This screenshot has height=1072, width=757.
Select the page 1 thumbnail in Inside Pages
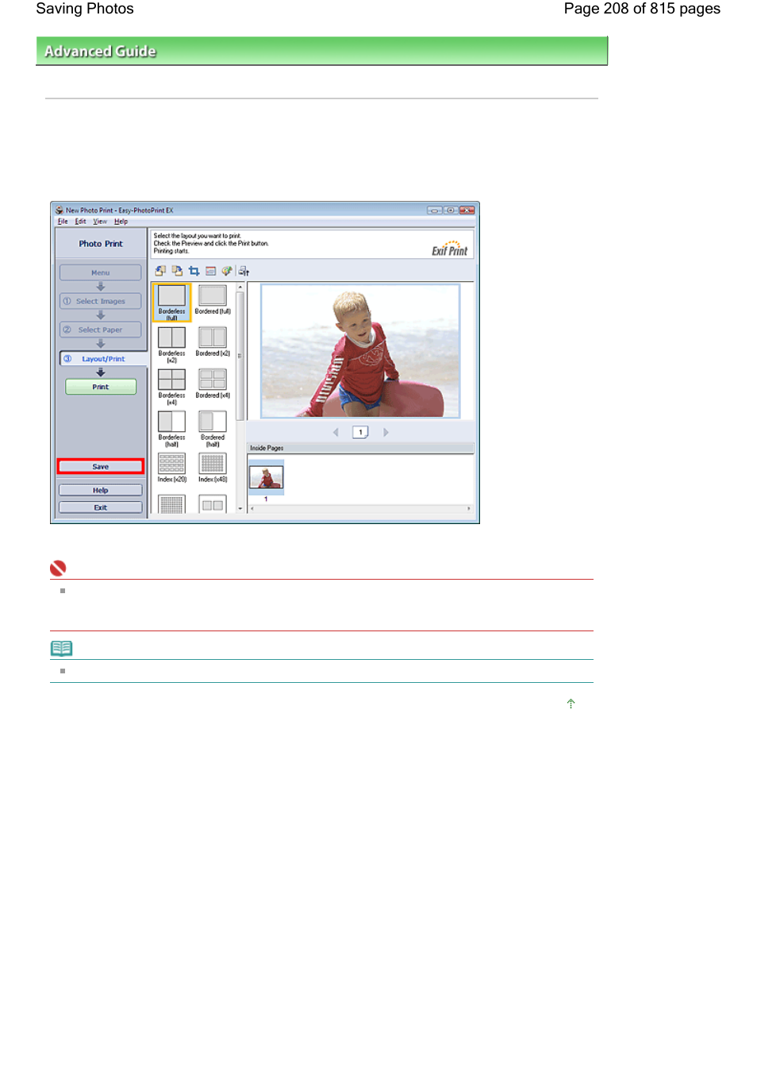click(266, 478)
